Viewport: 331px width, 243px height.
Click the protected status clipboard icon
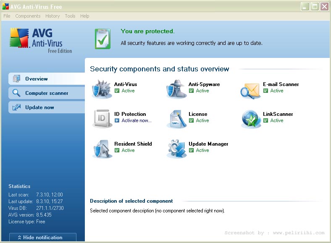pyautogui.click(x=102, y=39)
